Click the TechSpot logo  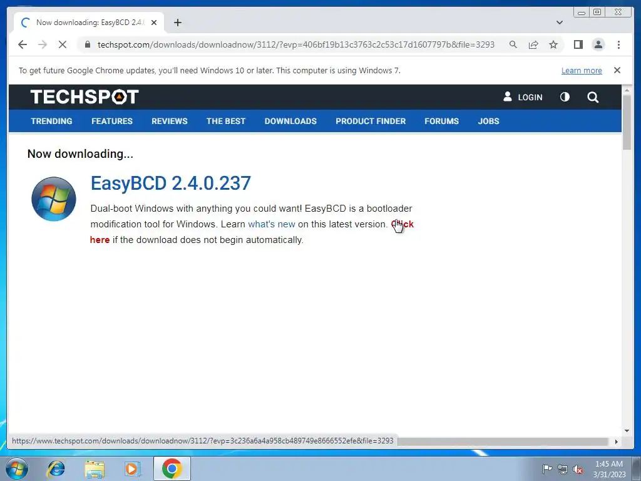coord(85,97)
